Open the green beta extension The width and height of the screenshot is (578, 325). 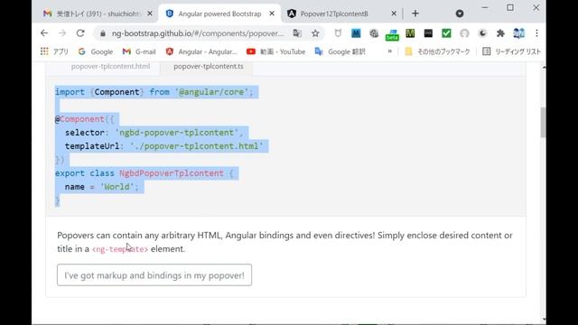[392, 34]
